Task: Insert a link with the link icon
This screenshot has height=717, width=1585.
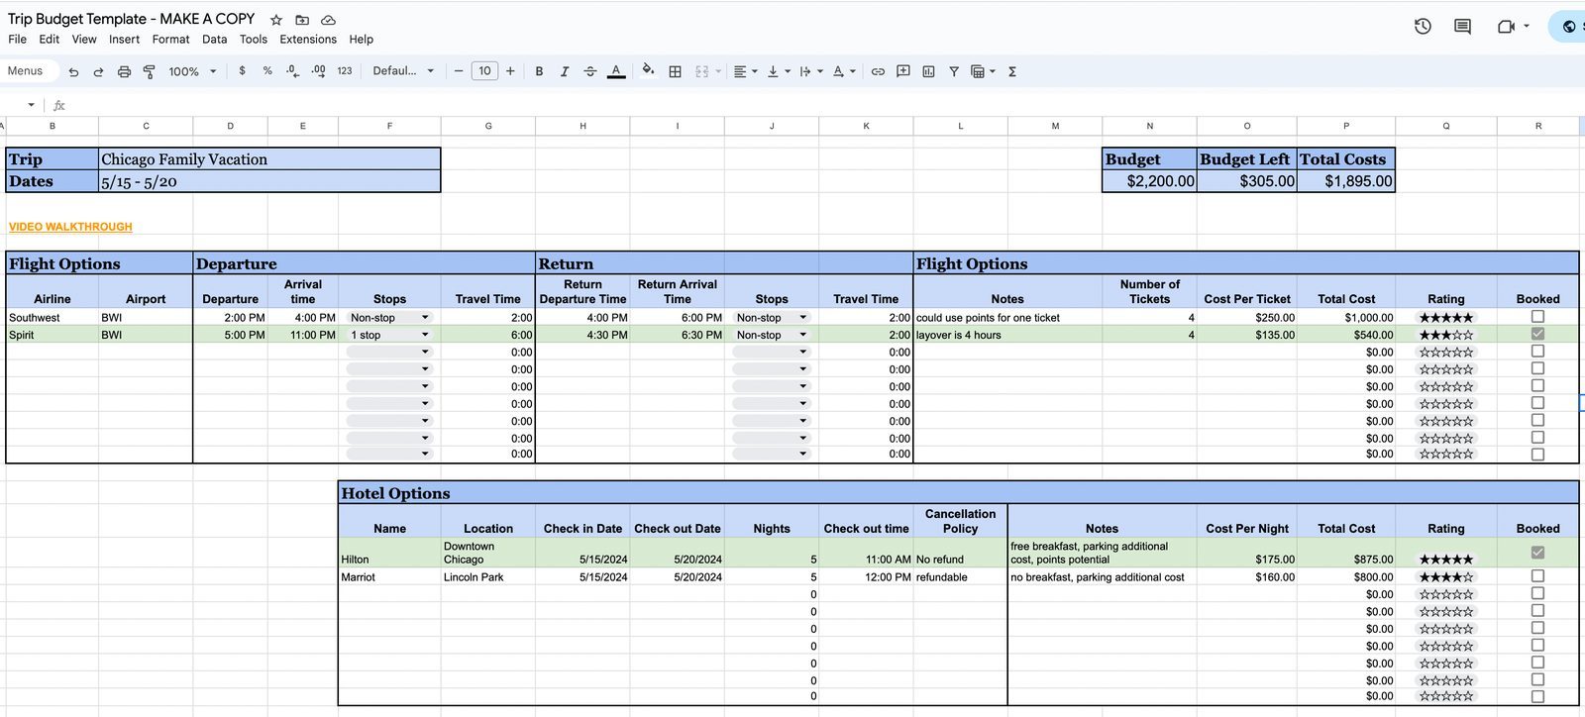Action: pyautogui.click(x=878, y=71)
